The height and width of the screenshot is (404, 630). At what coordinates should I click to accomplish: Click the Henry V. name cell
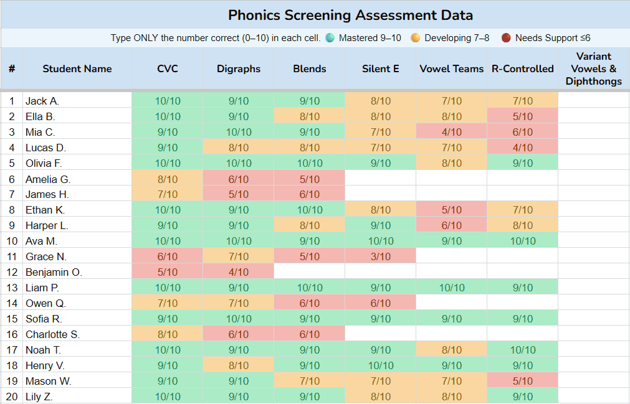[x=77, y=365]
